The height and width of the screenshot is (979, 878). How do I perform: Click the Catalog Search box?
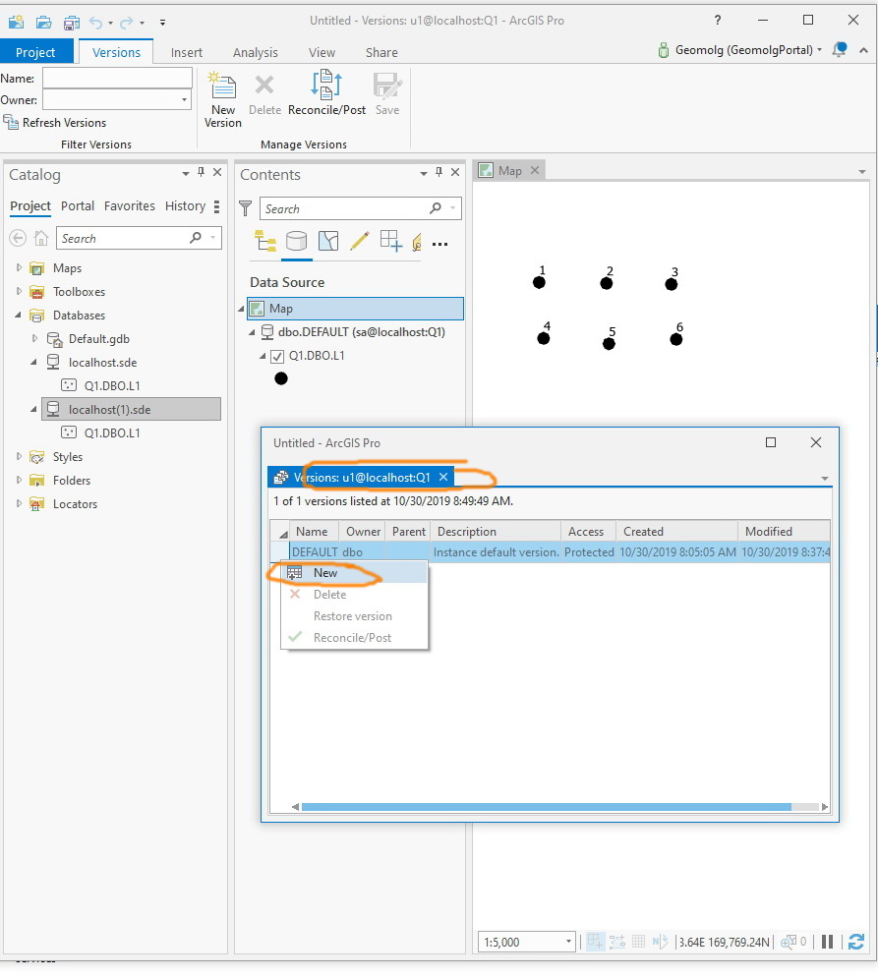pyautogui.click(x=139, y=238)
